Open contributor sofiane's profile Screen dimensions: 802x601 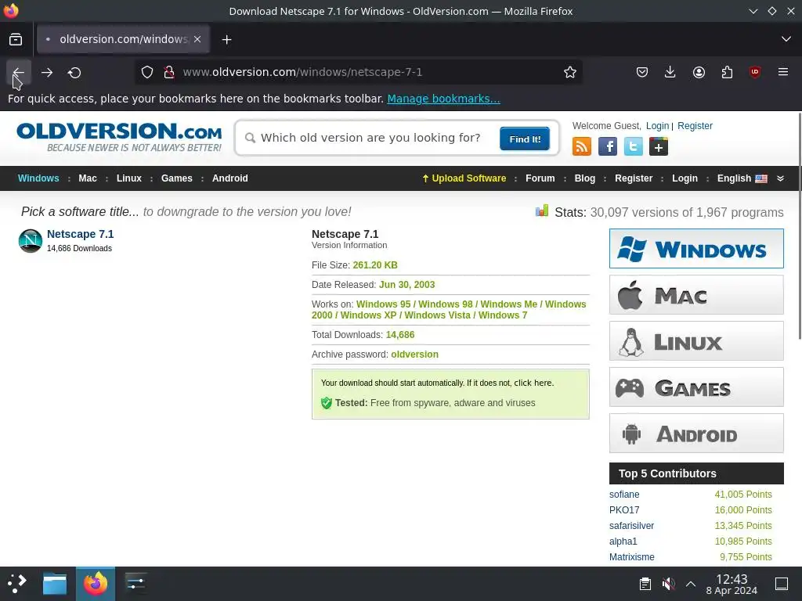click(624, 495)
